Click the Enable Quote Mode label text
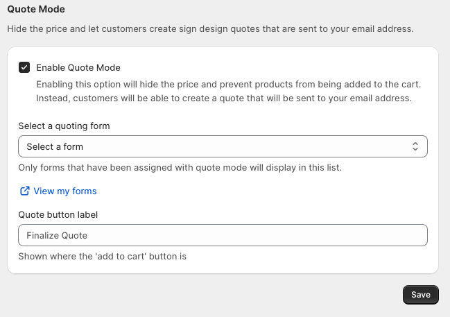The image size is (450, 317). [78, 67]
